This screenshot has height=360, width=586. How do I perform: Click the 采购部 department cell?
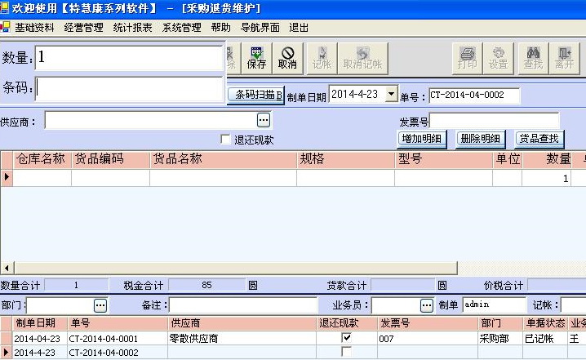(500, 339)
